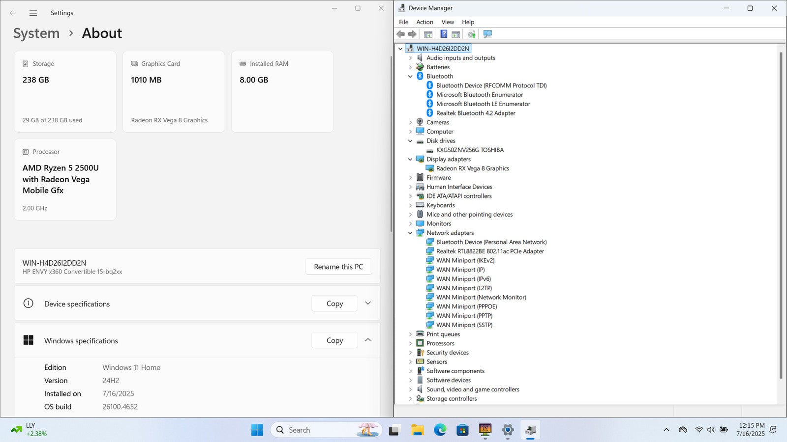Open the Settings hamburger navigation menu

click(x=33, y=13)
